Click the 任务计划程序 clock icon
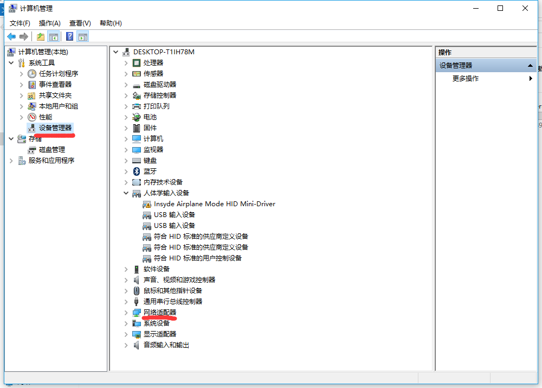The height and width of the screenshot is (388, 542). [32, 74]
